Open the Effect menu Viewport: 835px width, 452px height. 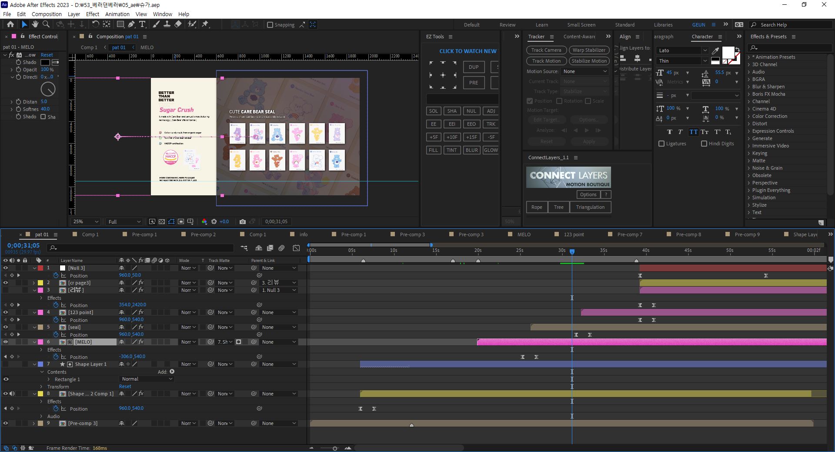click(x=93, y=14)
